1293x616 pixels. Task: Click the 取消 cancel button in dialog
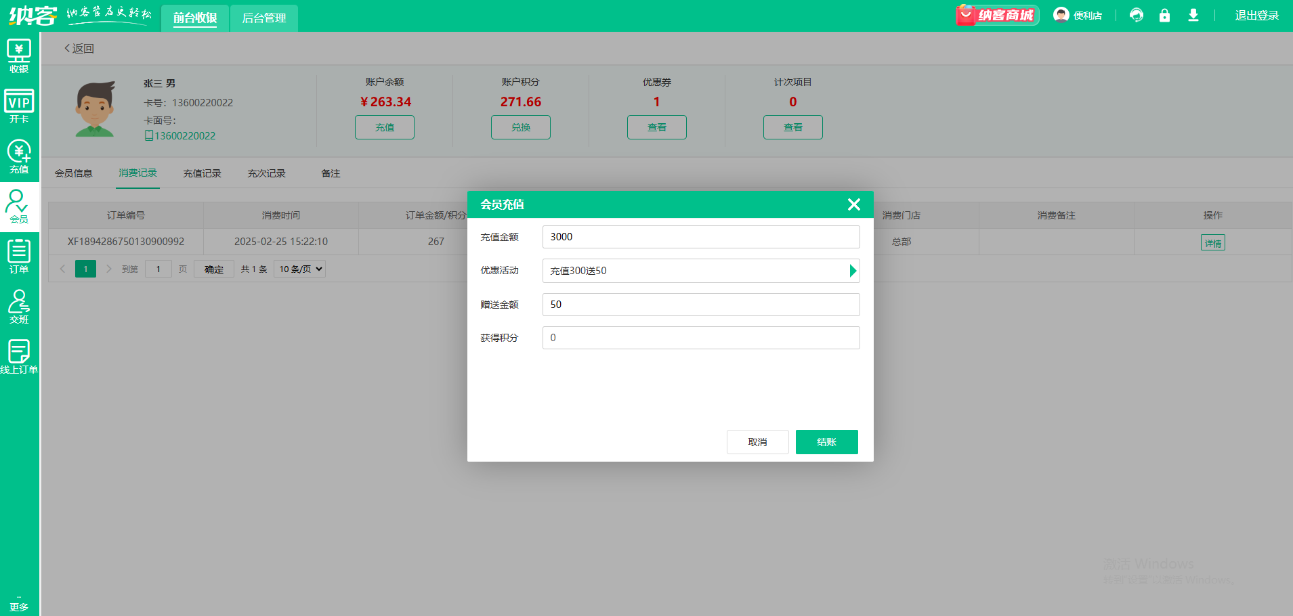pos(757,442)
